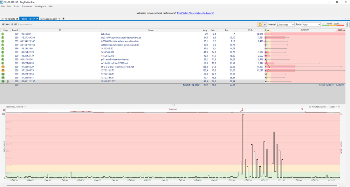This screenshot has height=187, width=350.
Task: Click the PingPlotter app icon in title bar
Action: [2, 2]
